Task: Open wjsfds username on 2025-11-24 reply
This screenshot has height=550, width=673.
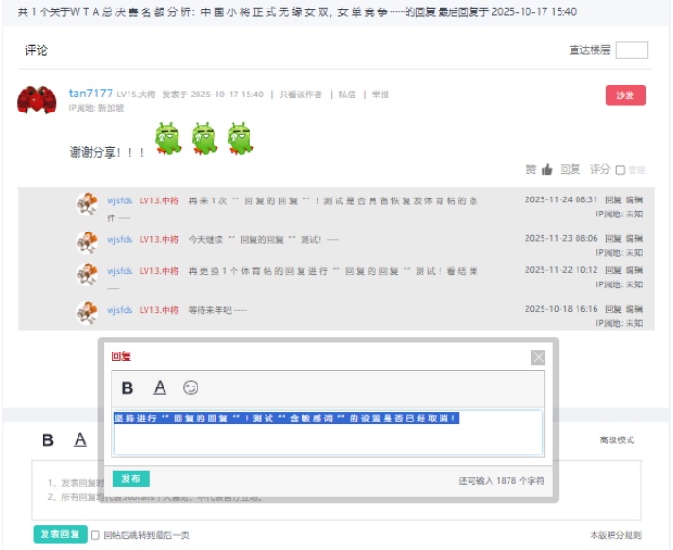Action: 120,200
